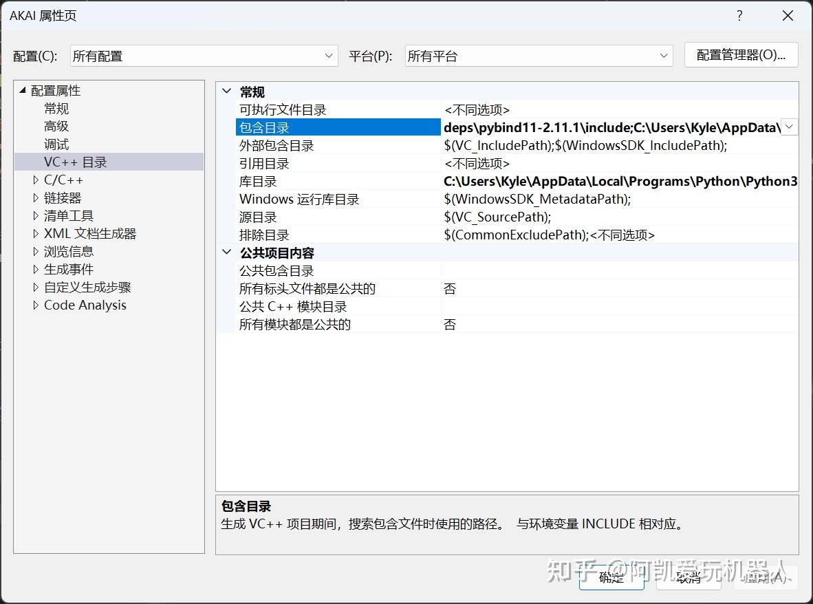This screenshot has height=604, width=813.
Task: Expand the XML 文档生成器 node
Action: coord(36,233)
